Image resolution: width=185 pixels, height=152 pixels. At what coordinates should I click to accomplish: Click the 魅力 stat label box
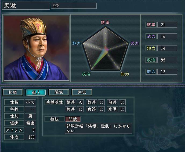pyautogui.click(x=151, y=72)
